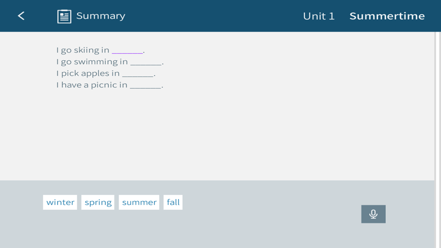Choose the 'summer' word tile
The image size is (441, 248).
[139, 202]
